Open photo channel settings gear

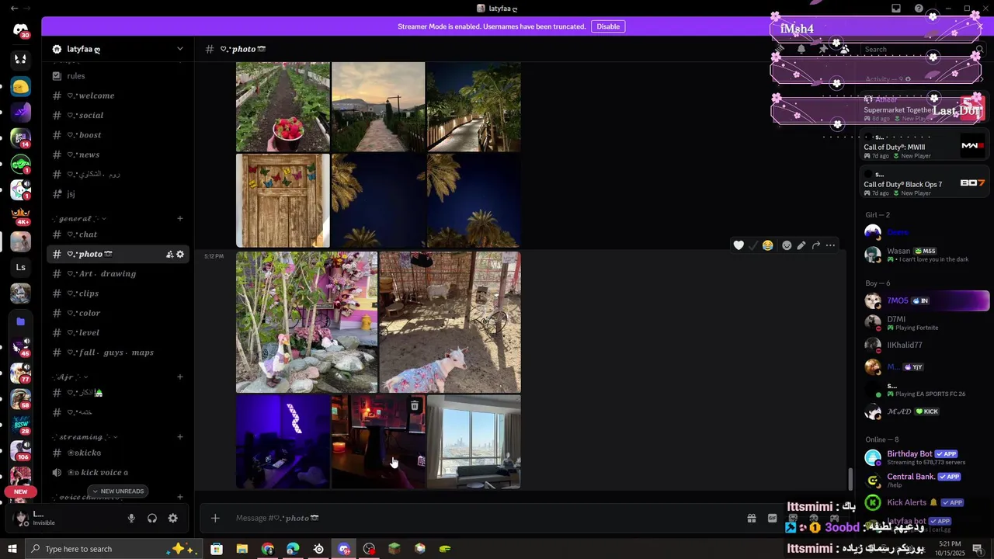click(x=180, y=254)
